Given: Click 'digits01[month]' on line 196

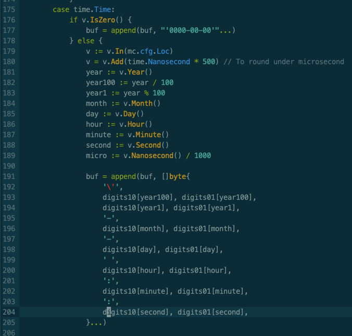Looking at the screenshot, I should pyautogui.click(x=205, y=229).
